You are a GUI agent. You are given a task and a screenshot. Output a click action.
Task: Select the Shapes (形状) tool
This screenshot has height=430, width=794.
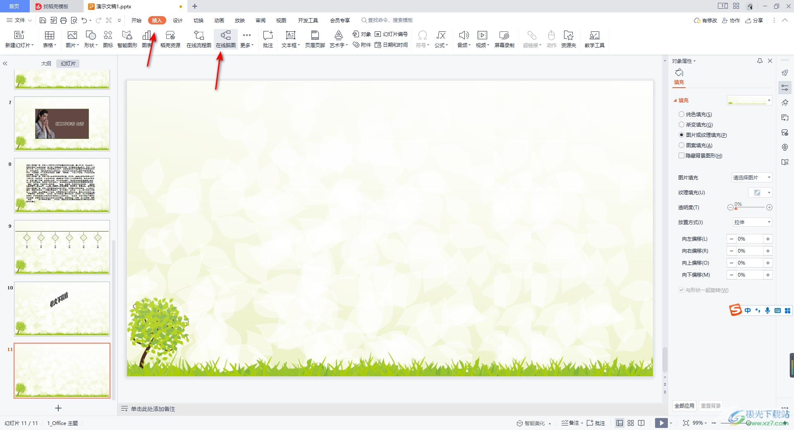point(91,39)
